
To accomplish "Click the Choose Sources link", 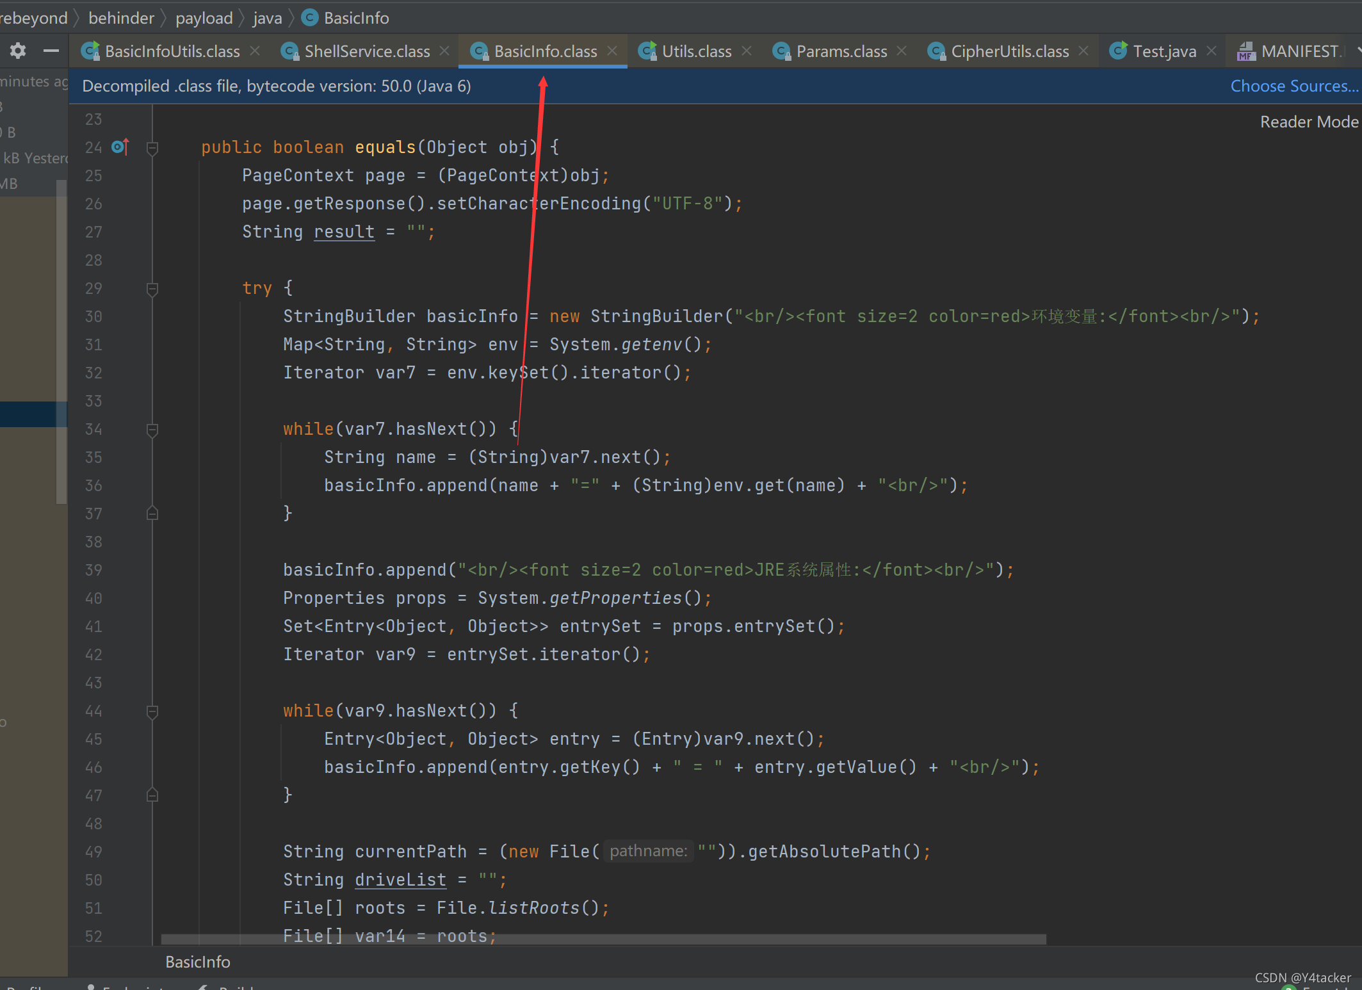I will (1293, 86).
